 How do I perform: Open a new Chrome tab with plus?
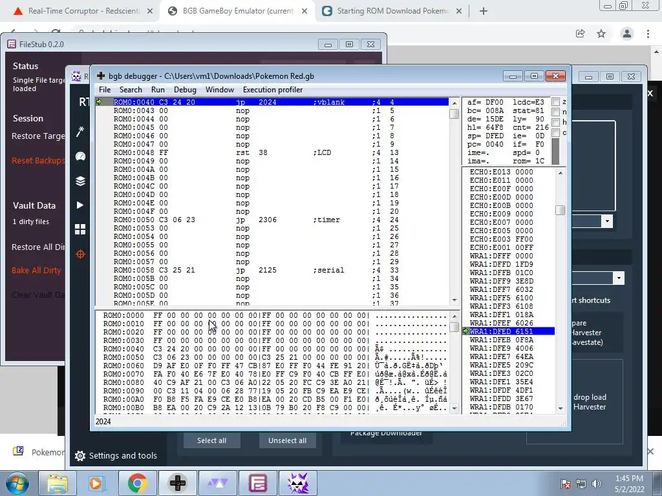484,11
